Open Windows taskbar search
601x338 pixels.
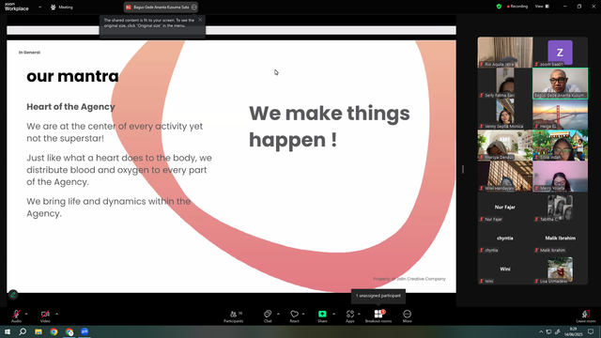23,331
